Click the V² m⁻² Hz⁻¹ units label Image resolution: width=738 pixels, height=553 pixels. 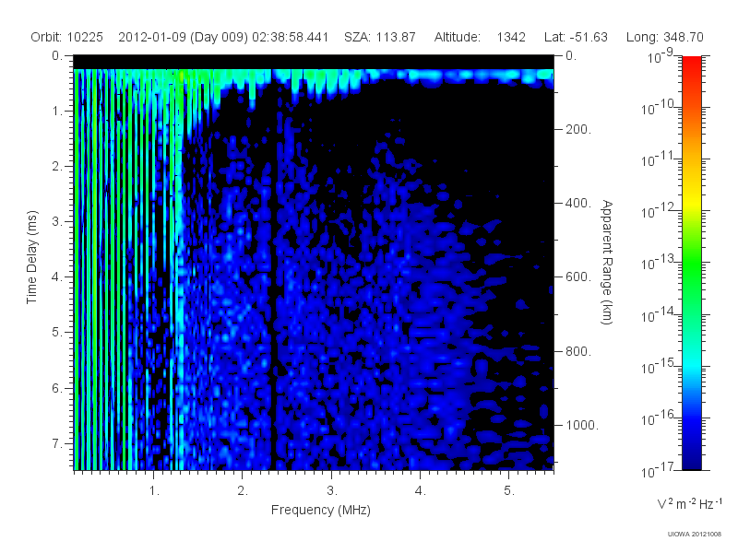(x=689, y=503)
